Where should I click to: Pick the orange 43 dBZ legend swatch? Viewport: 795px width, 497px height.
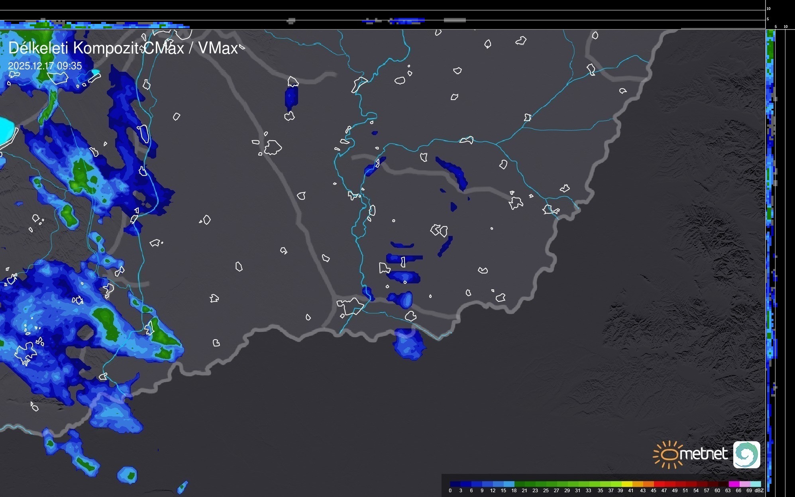[x=648, y=484]
